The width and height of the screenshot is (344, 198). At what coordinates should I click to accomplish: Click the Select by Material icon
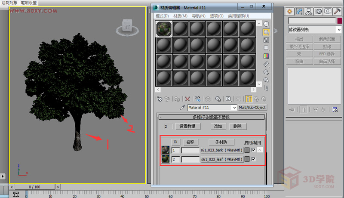(x=266, y=80)
